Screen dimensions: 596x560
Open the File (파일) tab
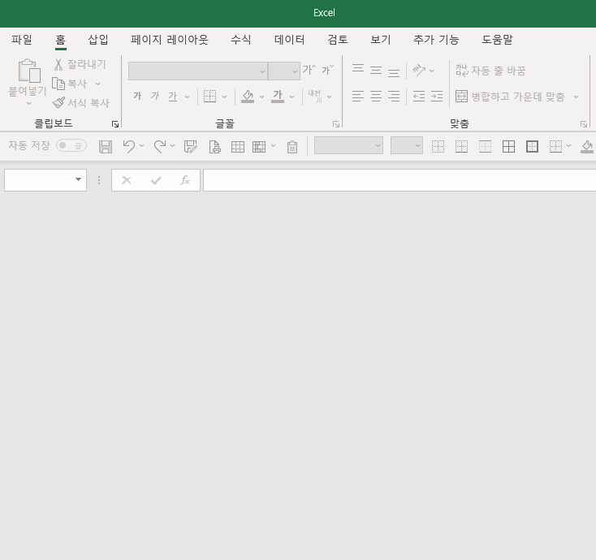22,40
